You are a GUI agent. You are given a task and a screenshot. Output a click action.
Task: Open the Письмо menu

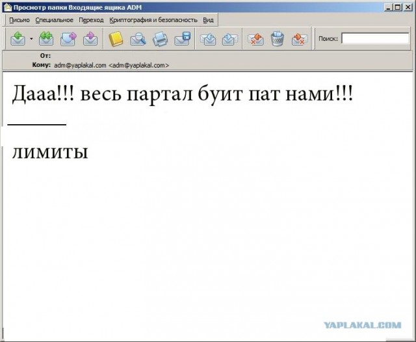[x=19, y=20]
